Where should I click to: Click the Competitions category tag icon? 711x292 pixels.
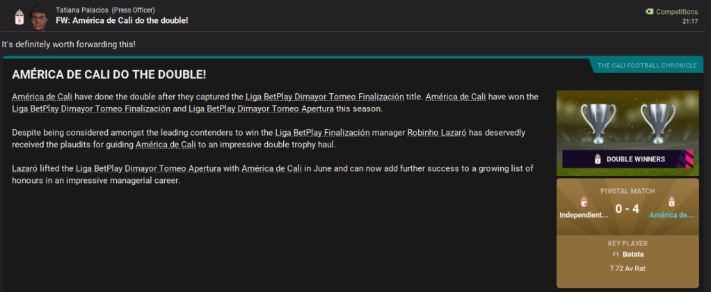(x=649, y=12)
